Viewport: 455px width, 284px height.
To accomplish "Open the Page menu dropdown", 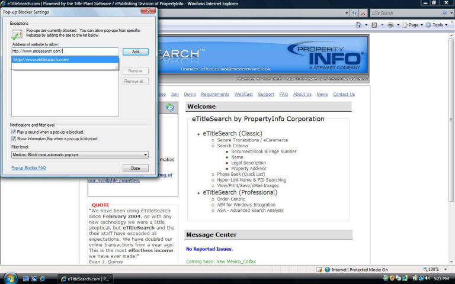I will (x=413, y=25).
